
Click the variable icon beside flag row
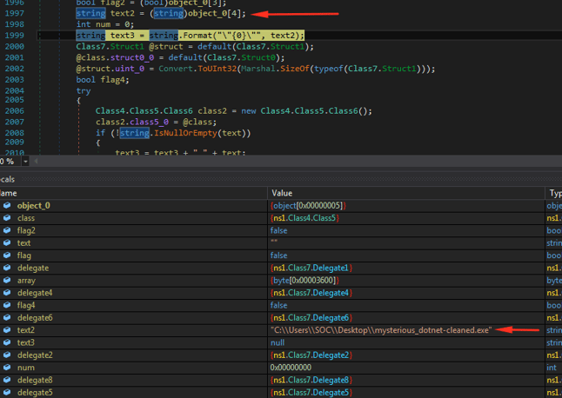[7, 255]
